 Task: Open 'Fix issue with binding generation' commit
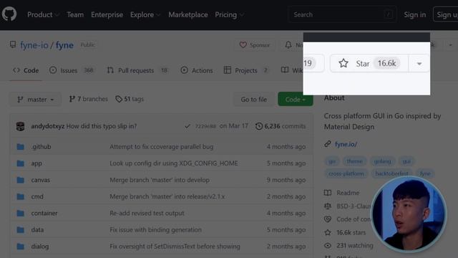pos(156,230)
